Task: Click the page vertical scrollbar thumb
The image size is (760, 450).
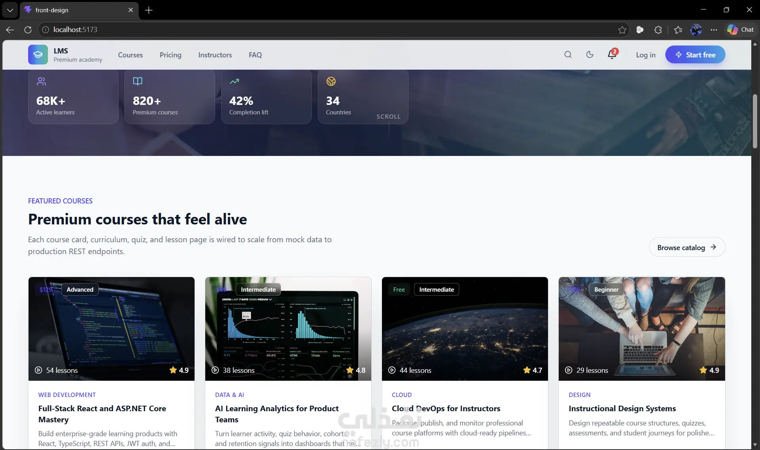Action: point(755,121)
